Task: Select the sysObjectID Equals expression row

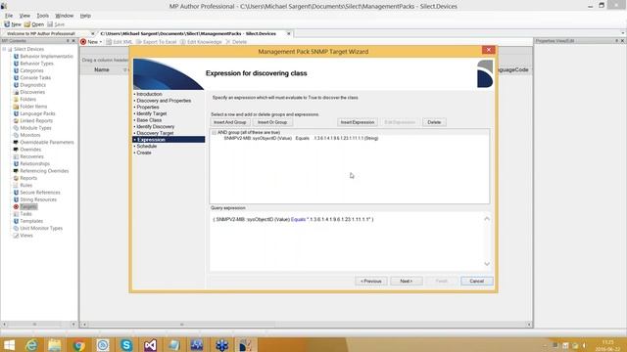Action: pos(301,138)
